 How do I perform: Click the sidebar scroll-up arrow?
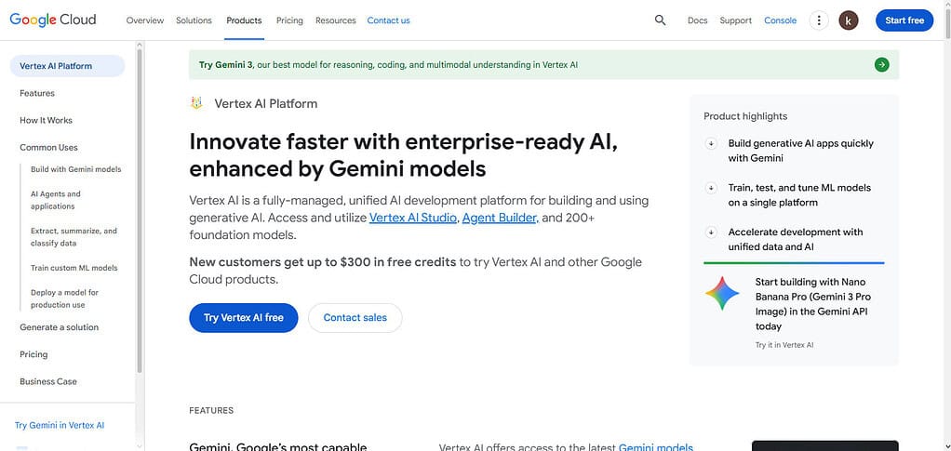click(x=140, y=45)
